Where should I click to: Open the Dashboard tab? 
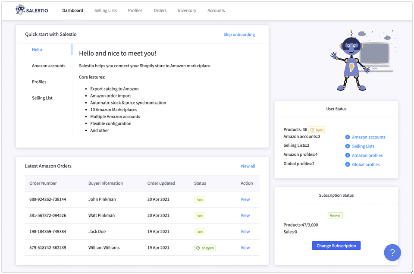click(x=72, y=10)
